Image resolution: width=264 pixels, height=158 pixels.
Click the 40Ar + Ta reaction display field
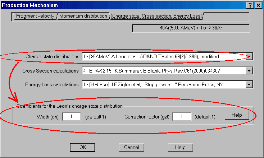(191, 28)
